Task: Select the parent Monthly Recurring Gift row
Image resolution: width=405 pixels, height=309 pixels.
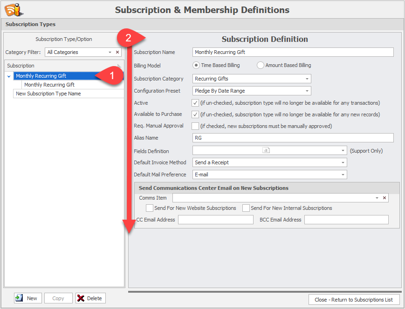Action: (69, 76)
